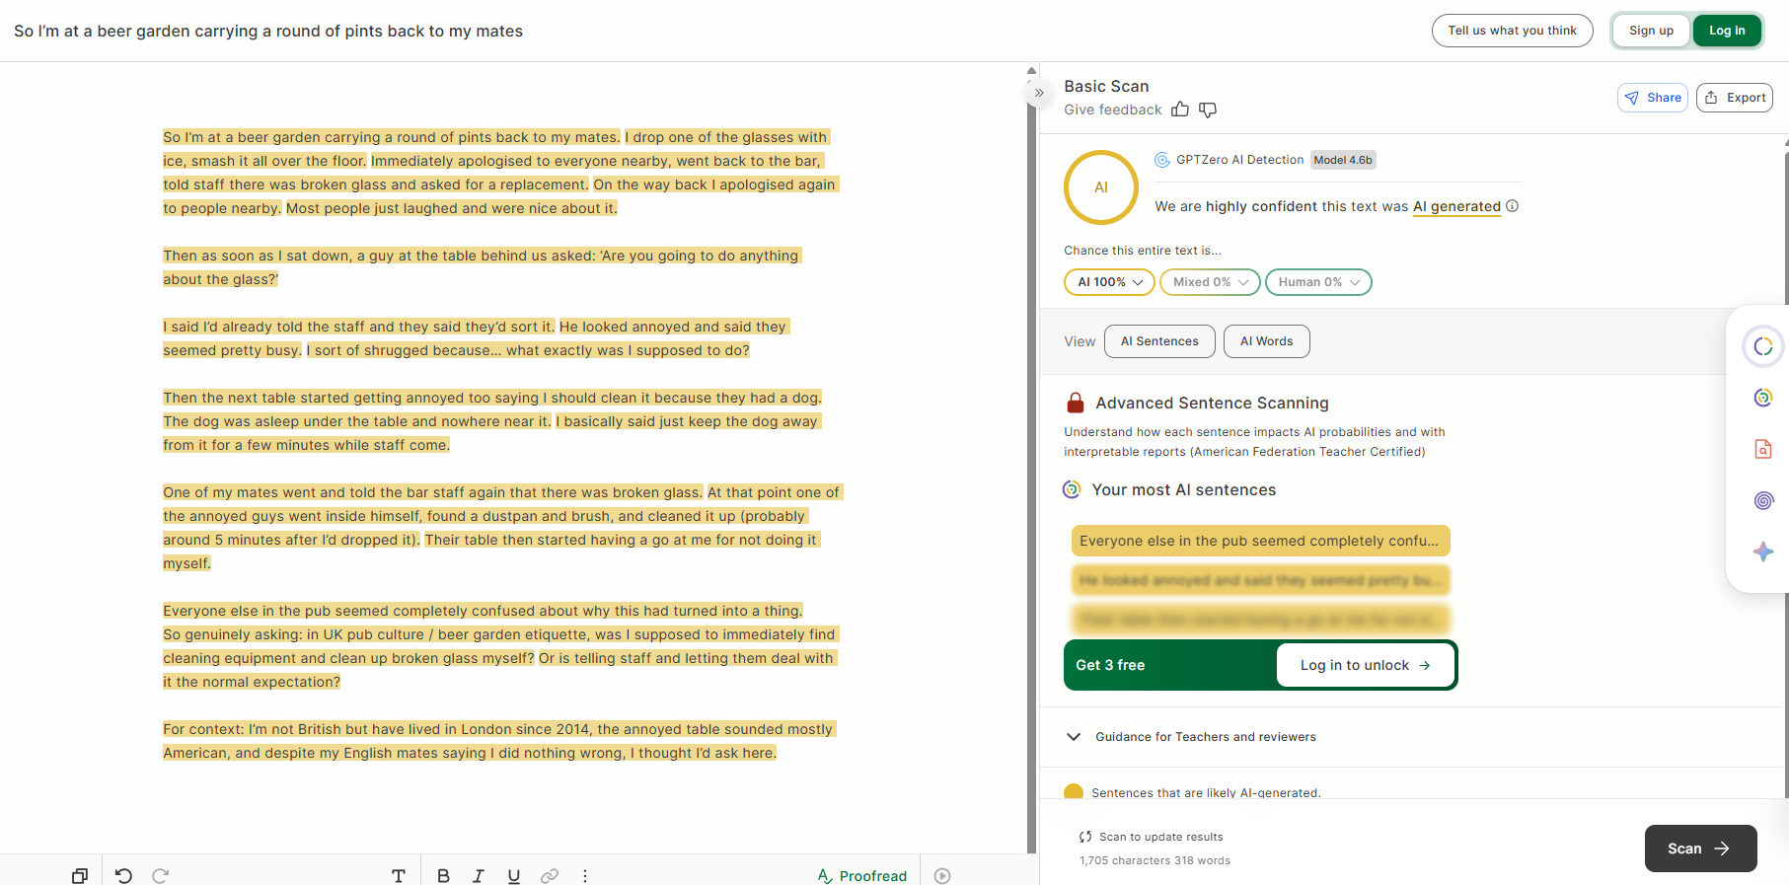The width and height of the screenshot is (1789, 885).
Task: Click the document title field at top
Action: click(x=268, y=31)
